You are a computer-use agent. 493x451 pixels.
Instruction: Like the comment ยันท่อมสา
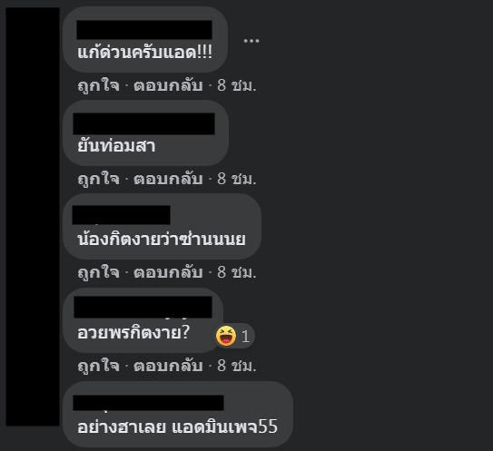point(98,179)
